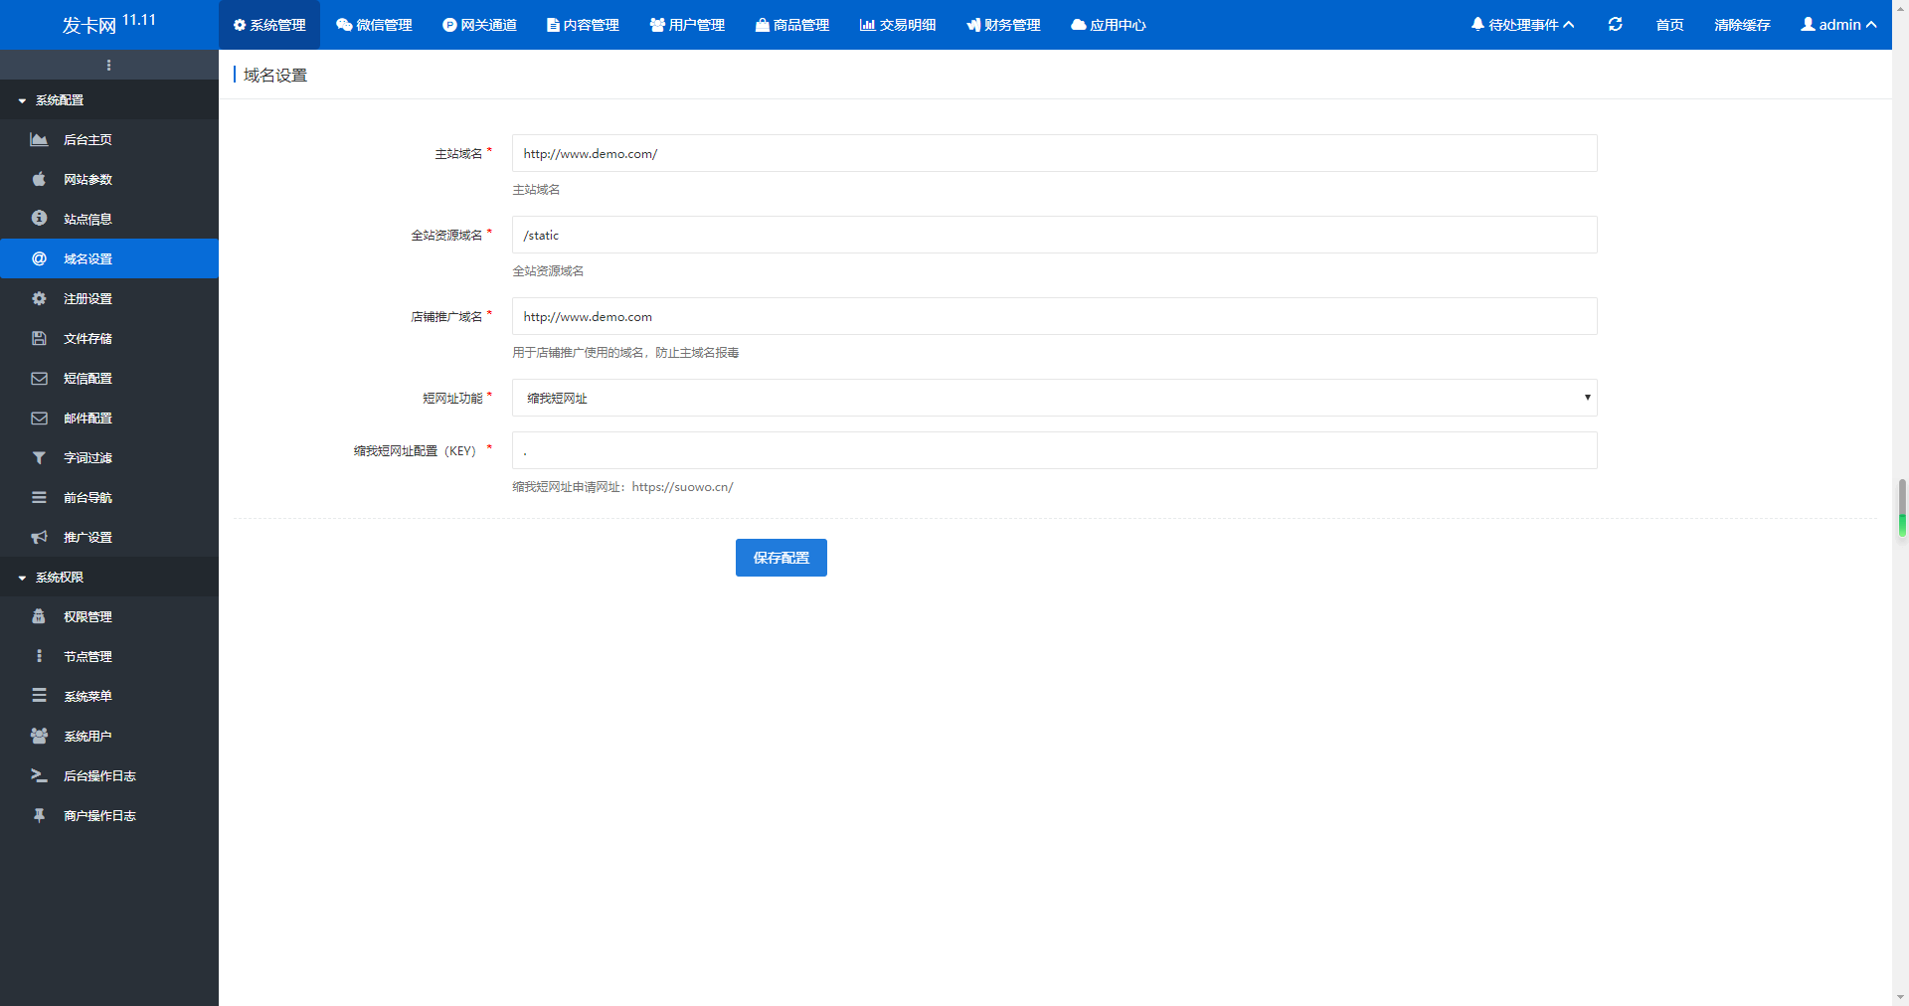The image size is (1909, 1006).
Task: Click the bell icon for 待处理事件
Action: [1477, 24]
